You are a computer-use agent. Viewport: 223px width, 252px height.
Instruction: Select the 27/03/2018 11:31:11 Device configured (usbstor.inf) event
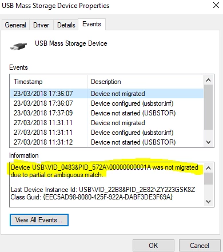pos(107,133)
